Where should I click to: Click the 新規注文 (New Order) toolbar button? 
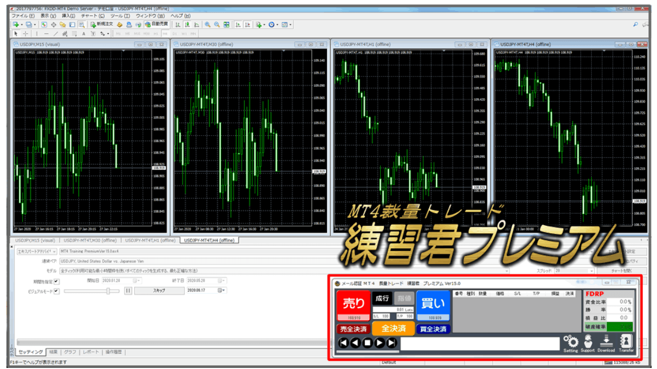click(x=101, y=24)
